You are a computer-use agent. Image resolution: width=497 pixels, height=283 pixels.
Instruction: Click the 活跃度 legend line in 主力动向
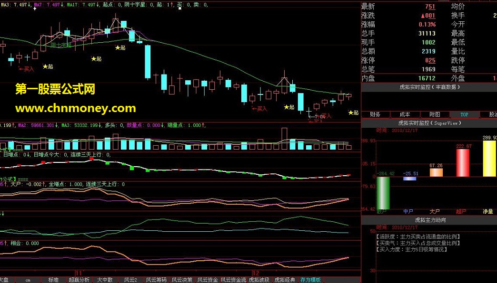[x=418, y=236]
